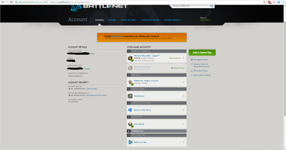286x150 pixels.
Task: Open Heroes of the Storm row chevron
Action: click(184, 110)
